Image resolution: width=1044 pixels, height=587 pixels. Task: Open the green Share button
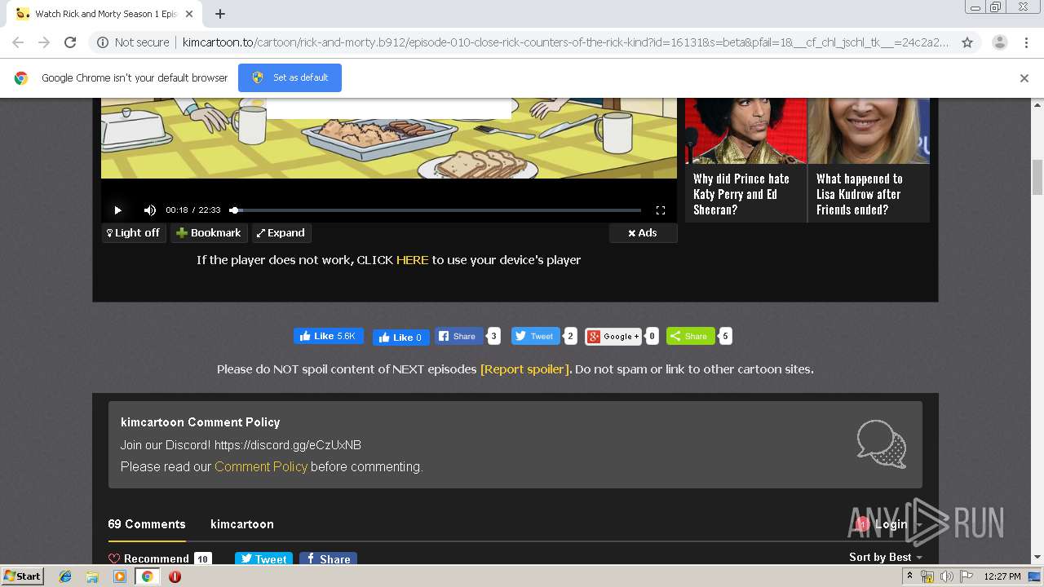pyautogui.click(x=690, y=336)
